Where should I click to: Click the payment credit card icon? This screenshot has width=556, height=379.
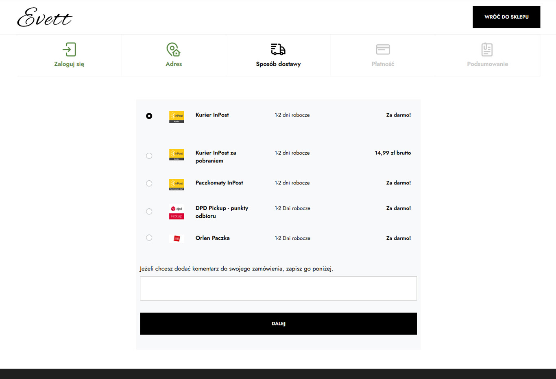pos(383,50)
